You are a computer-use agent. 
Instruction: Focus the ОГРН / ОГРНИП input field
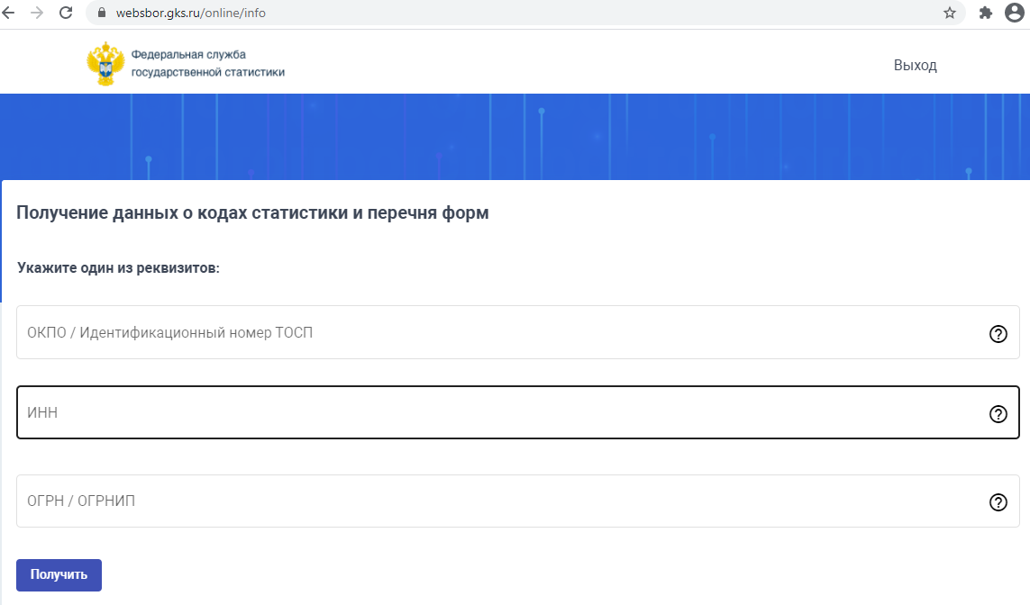coord(517,501)
